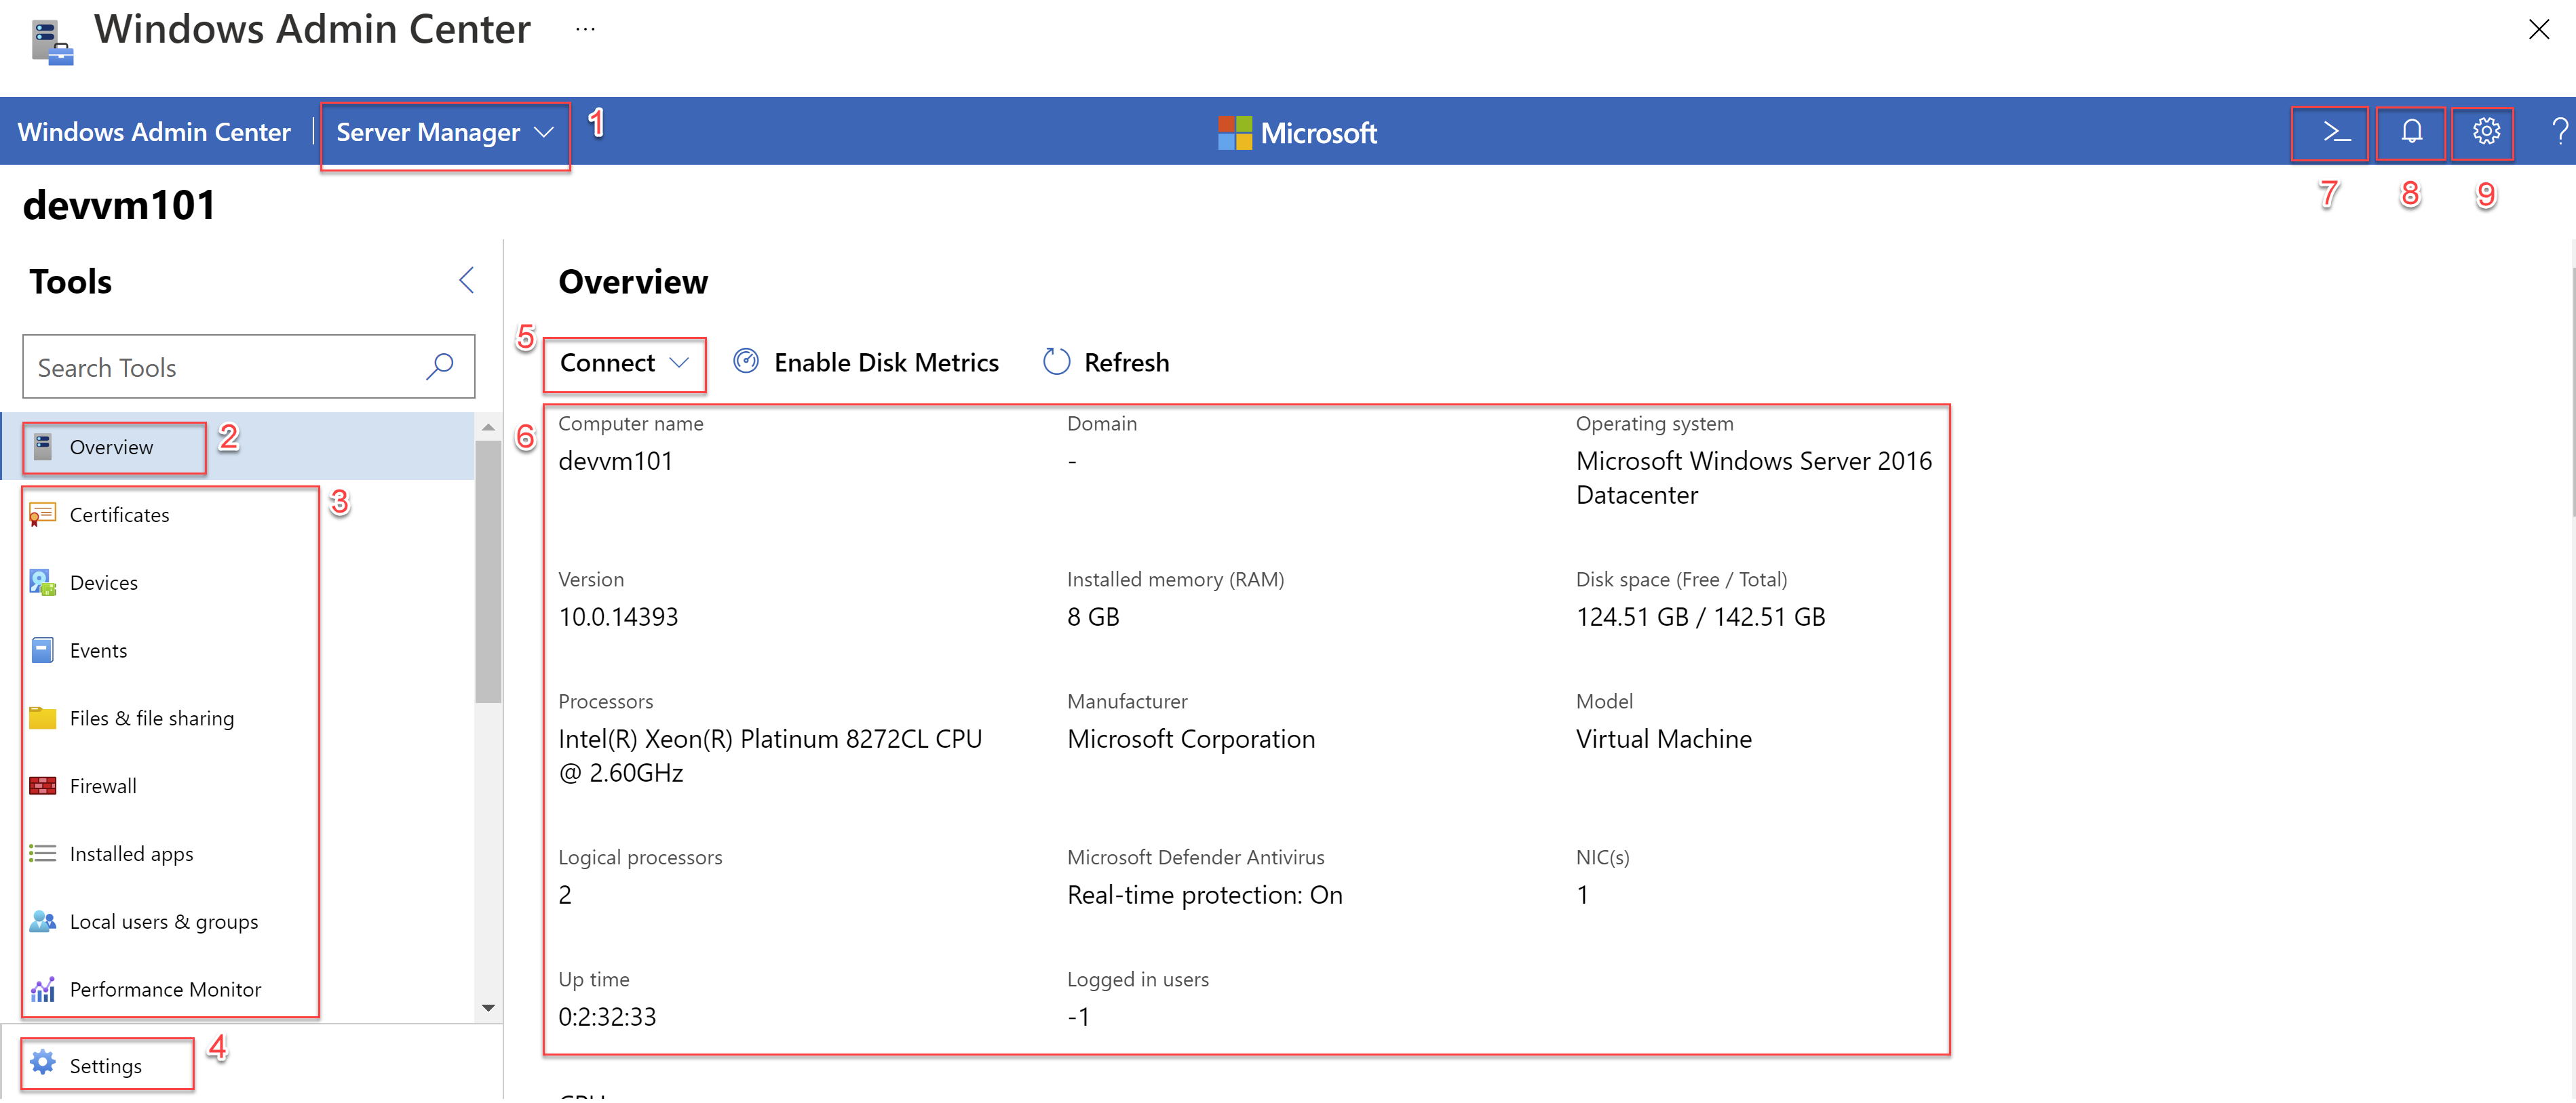2576x1103 pixels.
Task: Click the tools list scrollbar thumb
Action: [x=488, y=571]
